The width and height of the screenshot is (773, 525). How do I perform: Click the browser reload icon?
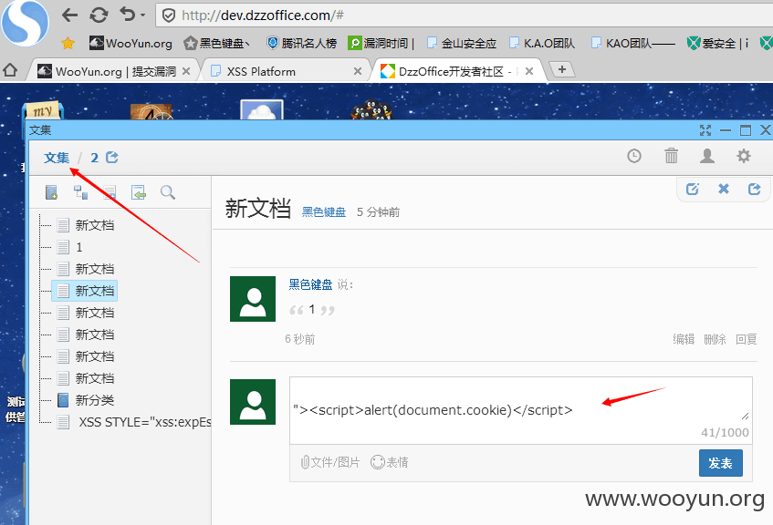pyautogui.click(x=99, y=15)
